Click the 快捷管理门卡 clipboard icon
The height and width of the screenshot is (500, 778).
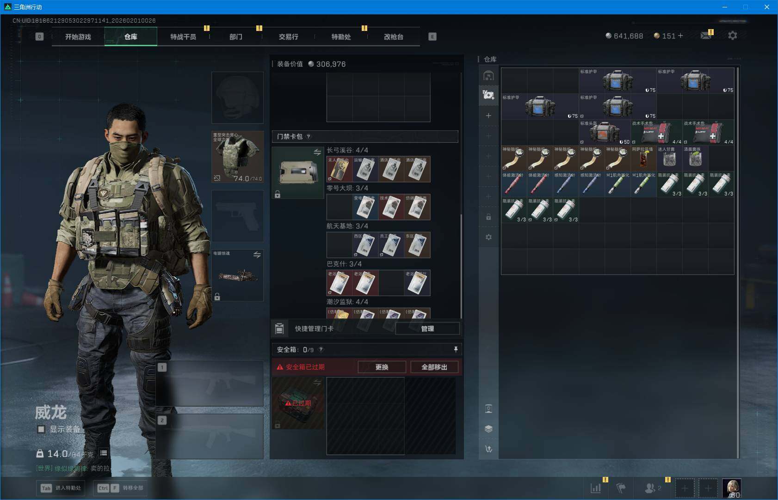[279, 329]
